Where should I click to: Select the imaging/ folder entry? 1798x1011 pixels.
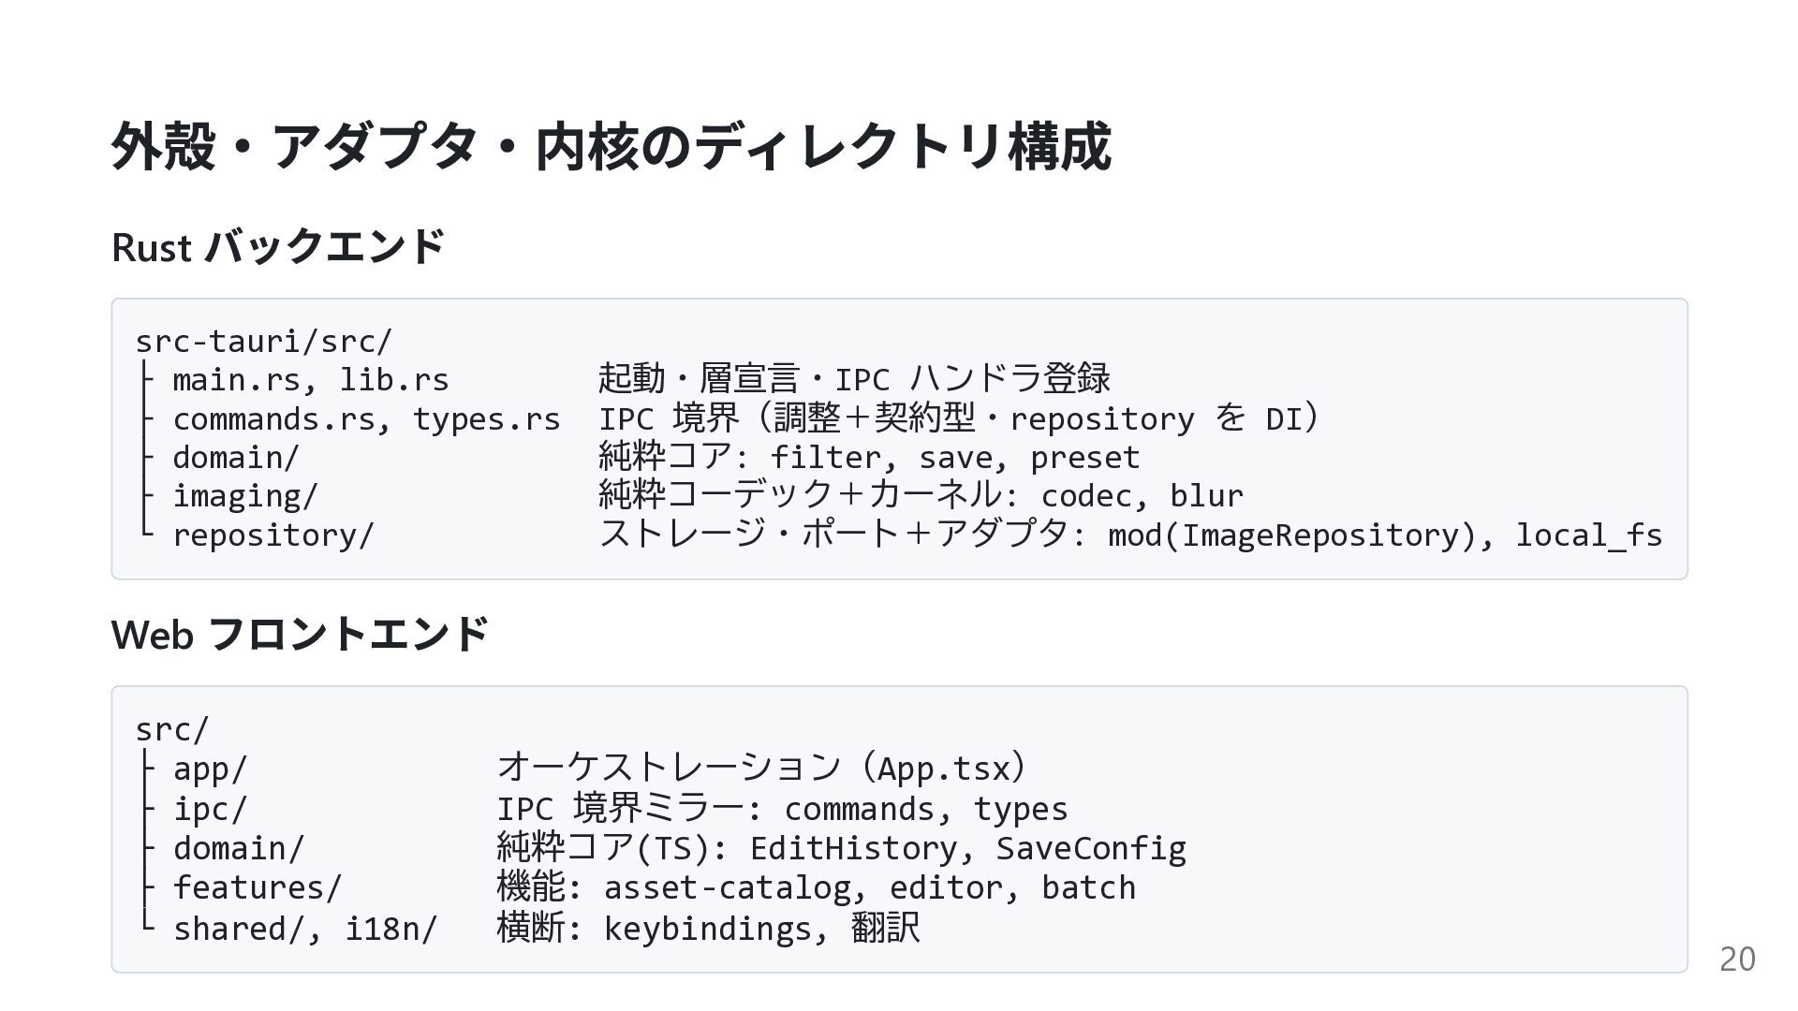pos(245,496)
